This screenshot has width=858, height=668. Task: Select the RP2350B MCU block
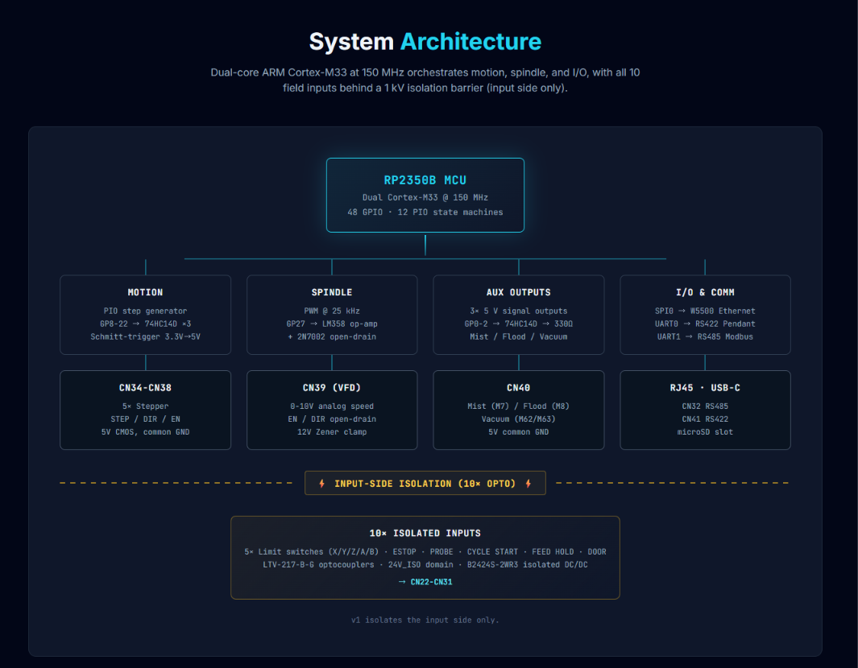(425, 195)
